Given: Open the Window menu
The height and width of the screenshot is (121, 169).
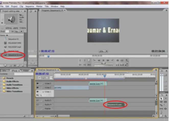Looking at the screenshot, I should click(x=54, y=6).
